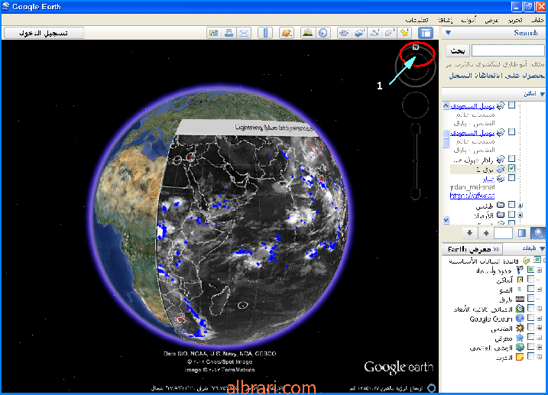This screenshot has height=395, width=548.
Task: Click the Google Ocean layer globe icon
Action: coord(520,318)
